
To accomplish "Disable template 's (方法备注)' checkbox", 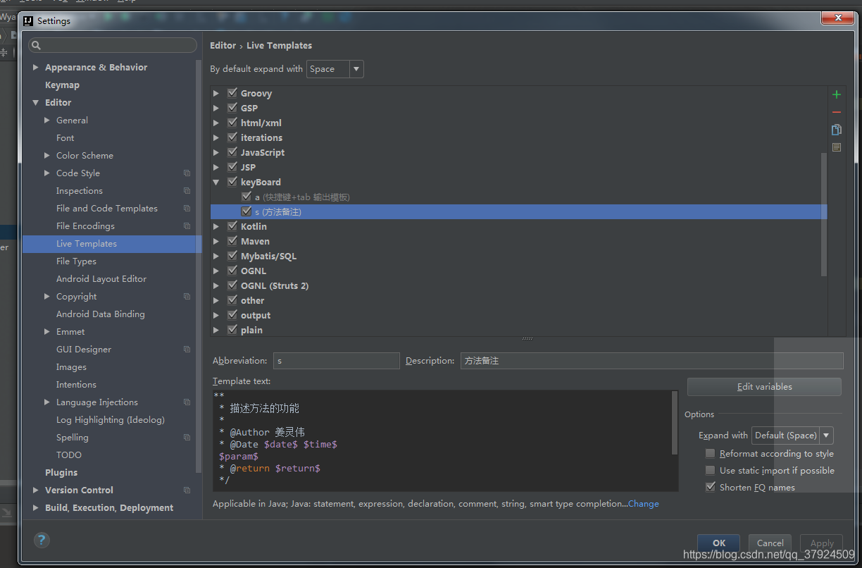I will [x=246, y=211].
